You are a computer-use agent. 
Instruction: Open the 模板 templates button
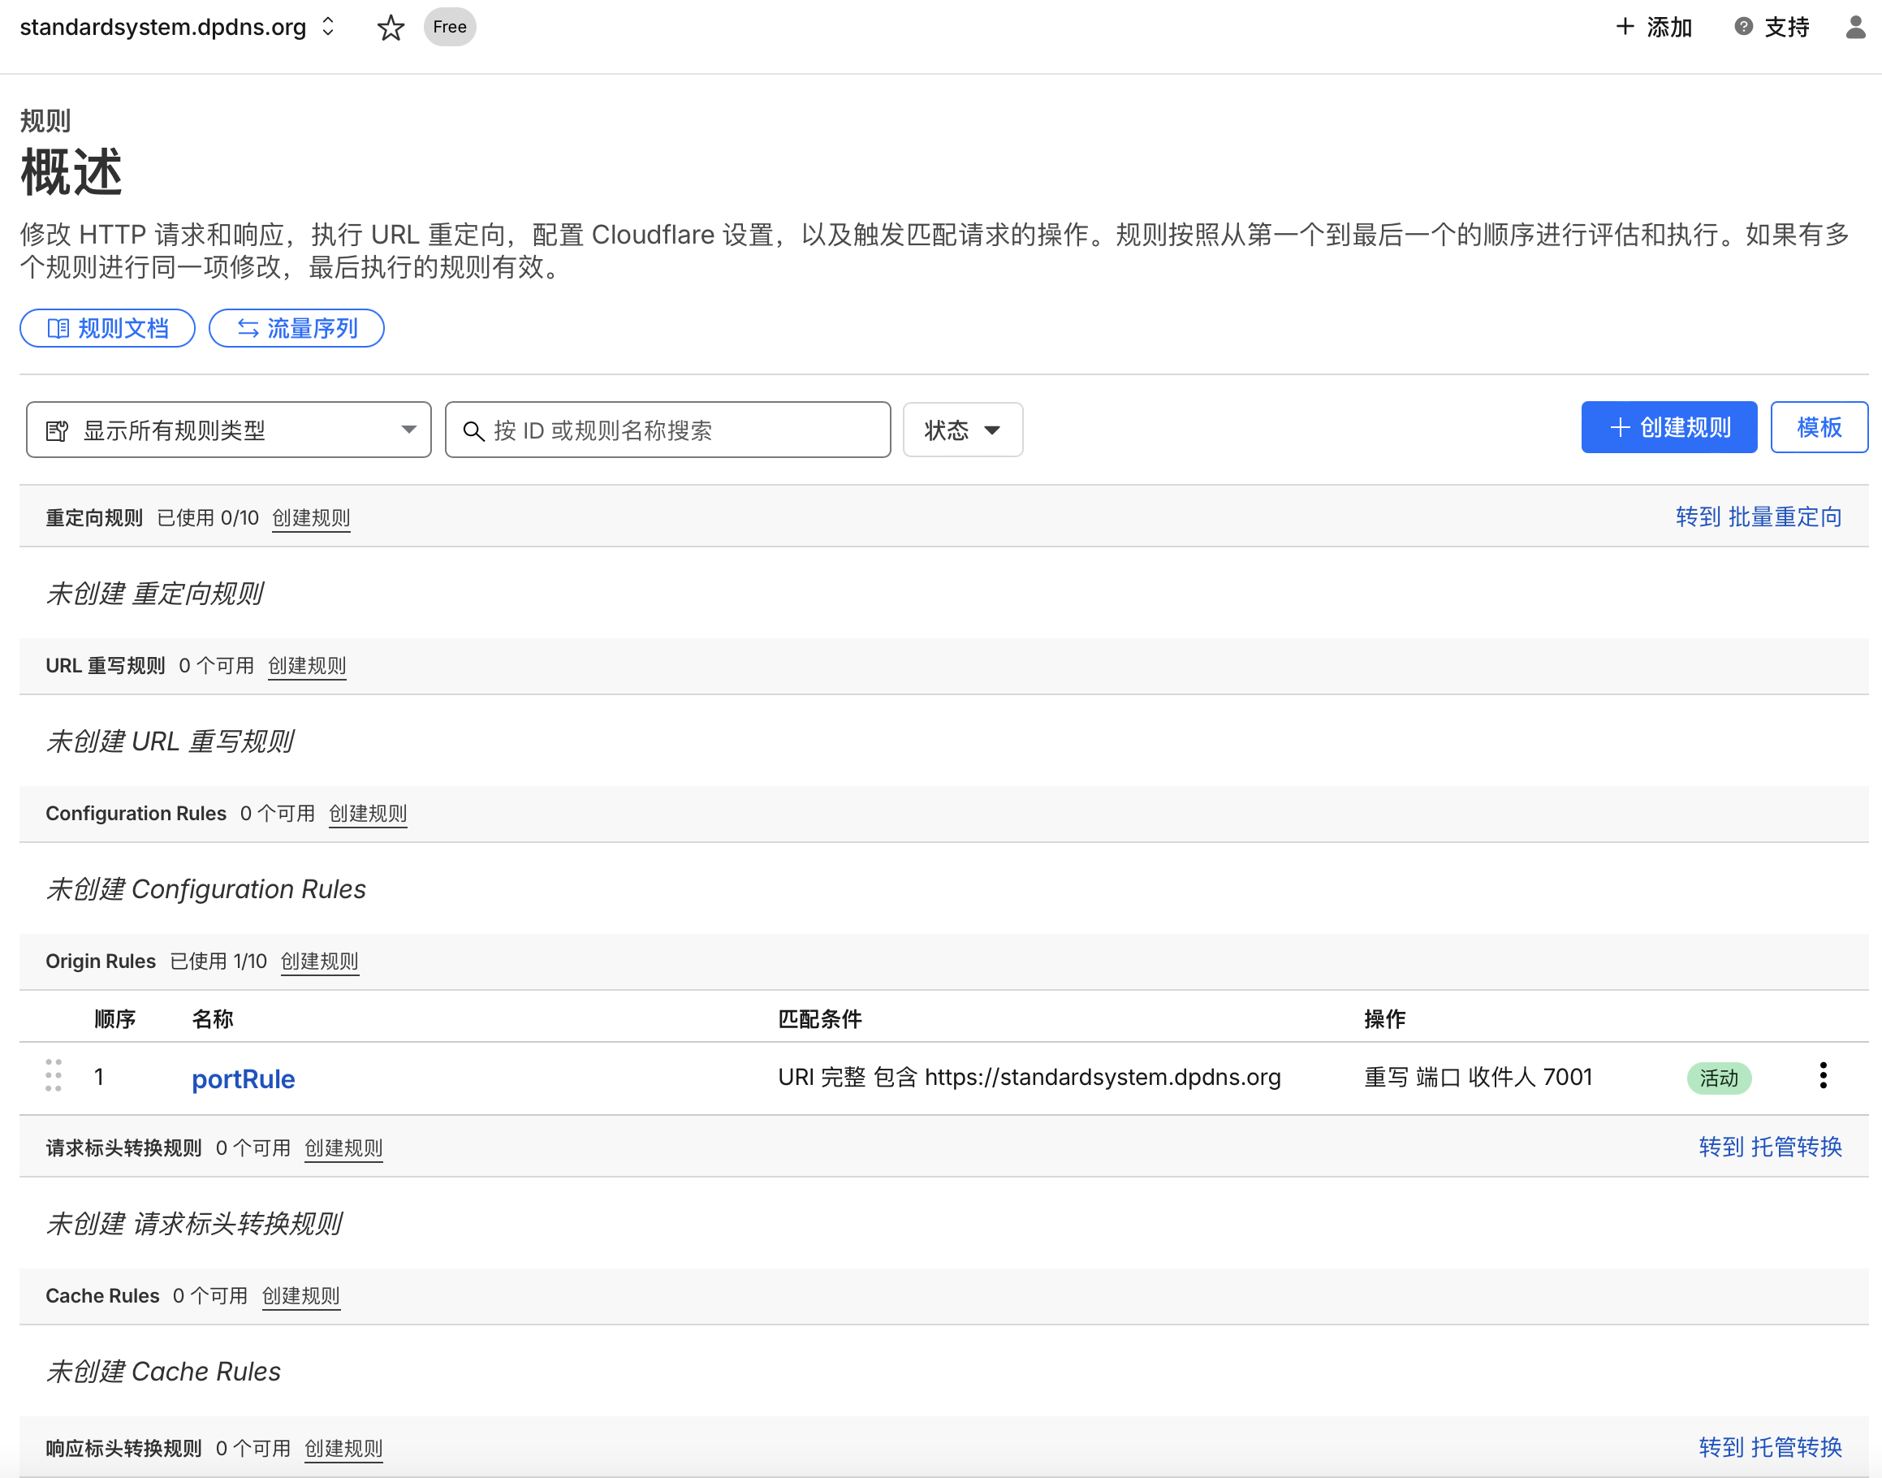(x=1818, y=427)
